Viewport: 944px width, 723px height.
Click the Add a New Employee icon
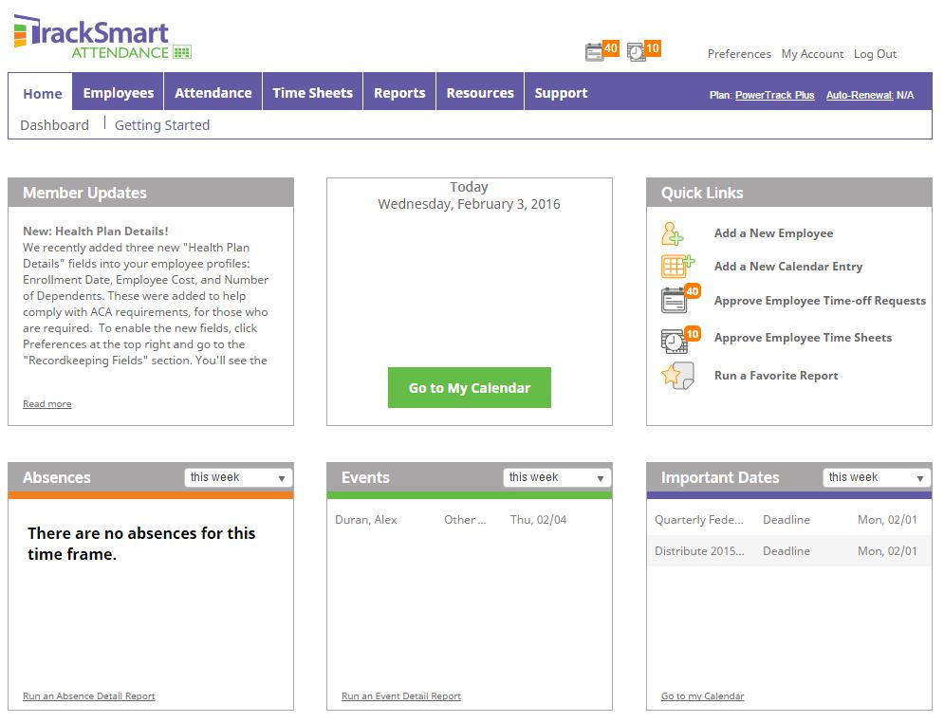[676, 232]
